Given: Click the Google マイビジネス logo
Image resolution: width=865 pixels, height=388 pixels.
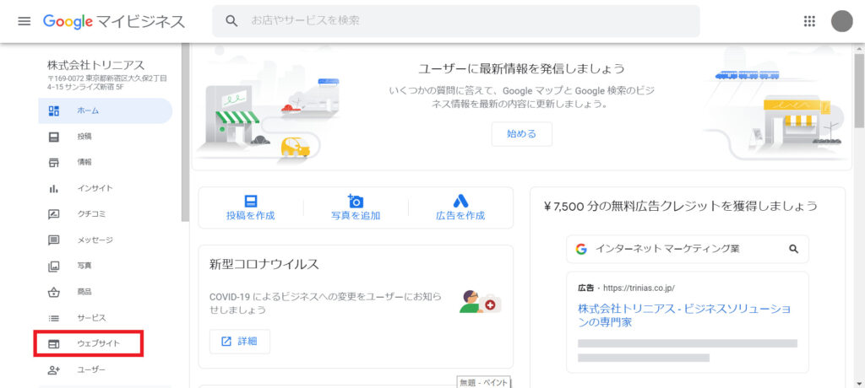Looking at the screenshot, I should tap(114, 21).
